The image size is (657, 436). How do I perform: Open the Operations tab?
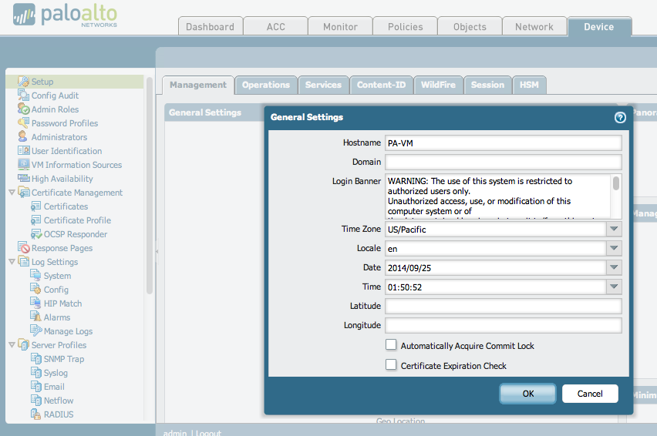[x=266, y=85]
